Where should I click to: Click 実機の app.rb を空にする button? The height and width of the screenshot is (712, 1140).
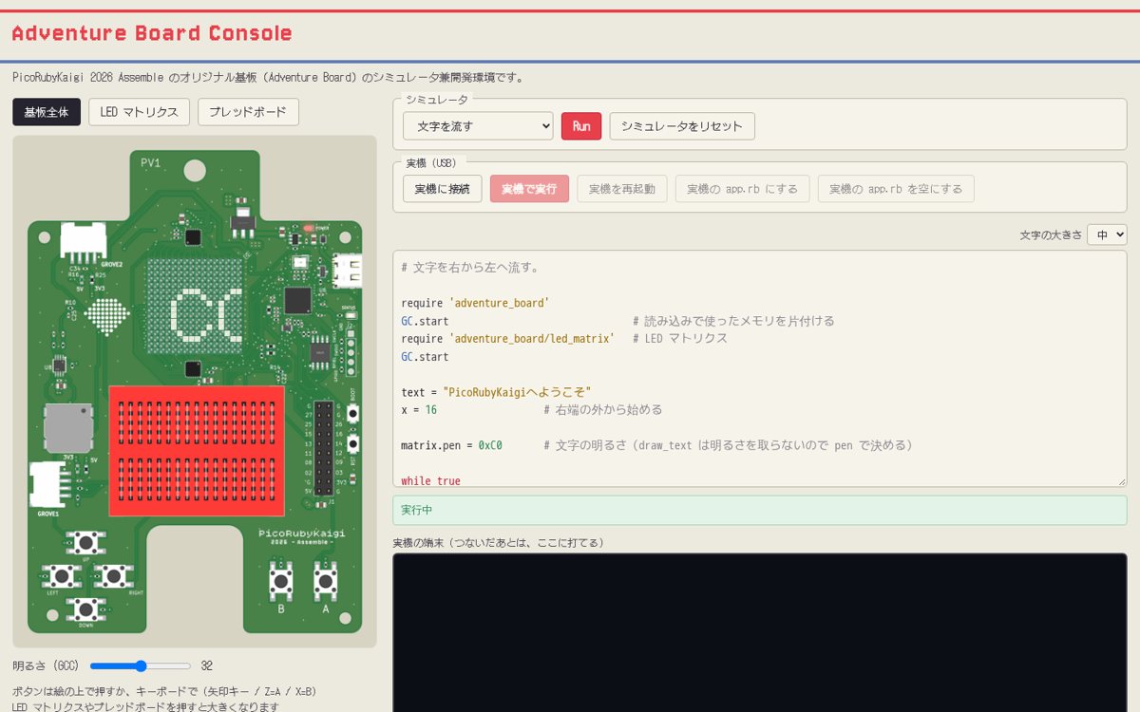pos(896,189)
